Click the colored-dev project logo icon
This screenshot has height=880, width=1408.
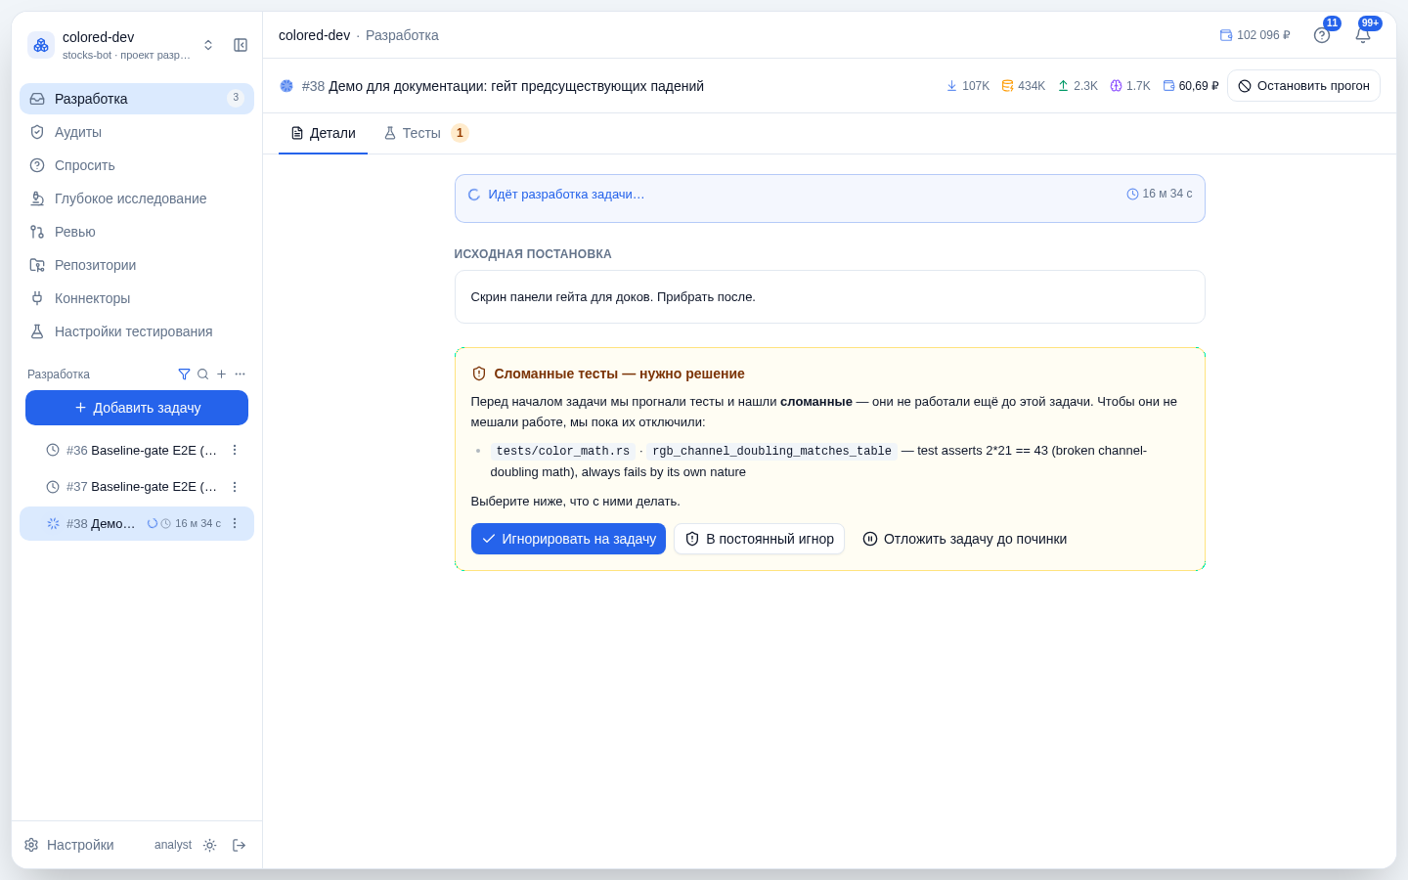[x=41, y=45]
